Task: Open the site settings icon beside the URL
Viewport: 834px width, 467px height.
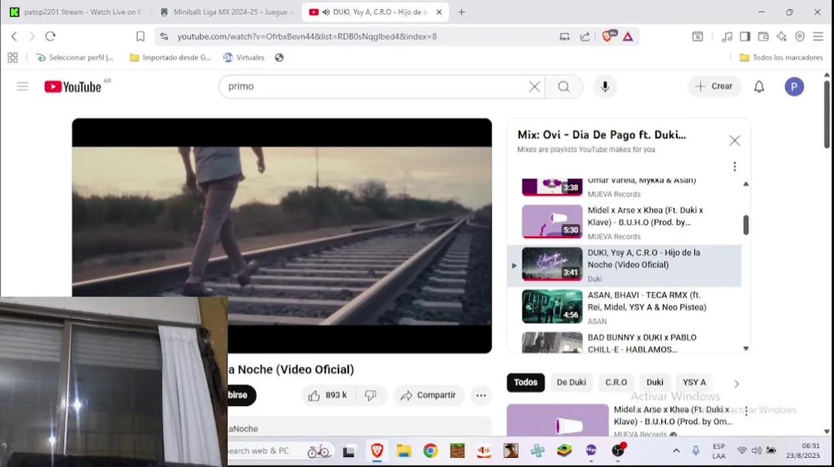Action: point(164,36)
